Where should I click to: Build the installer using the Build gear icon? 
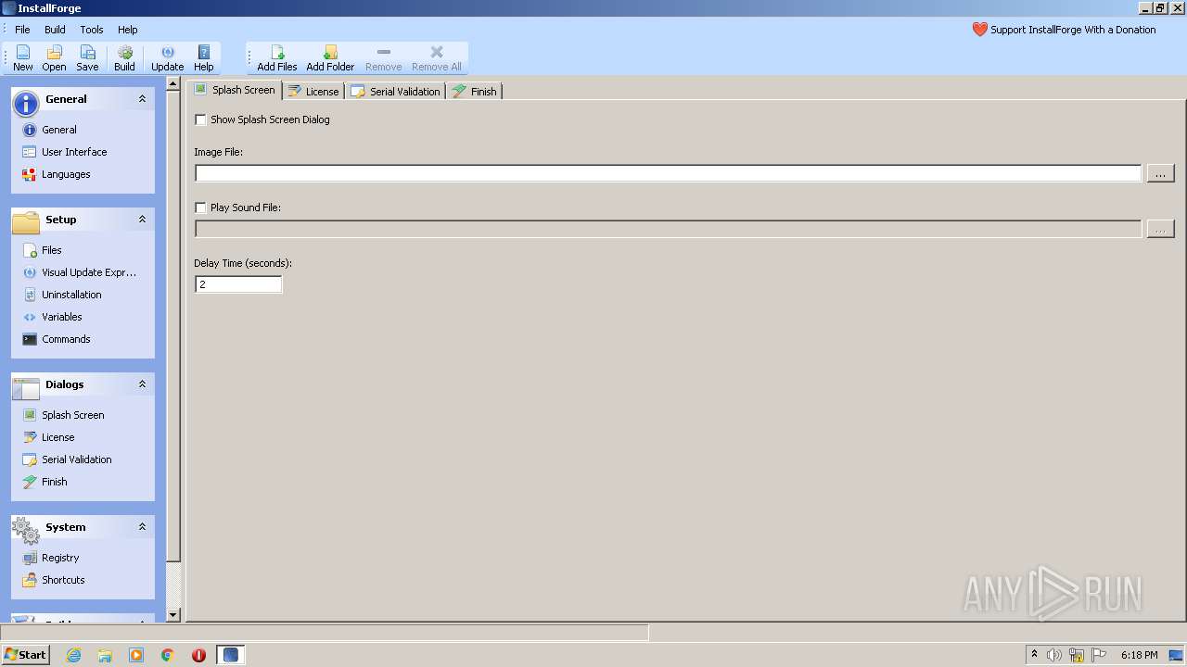pos(124,57)
